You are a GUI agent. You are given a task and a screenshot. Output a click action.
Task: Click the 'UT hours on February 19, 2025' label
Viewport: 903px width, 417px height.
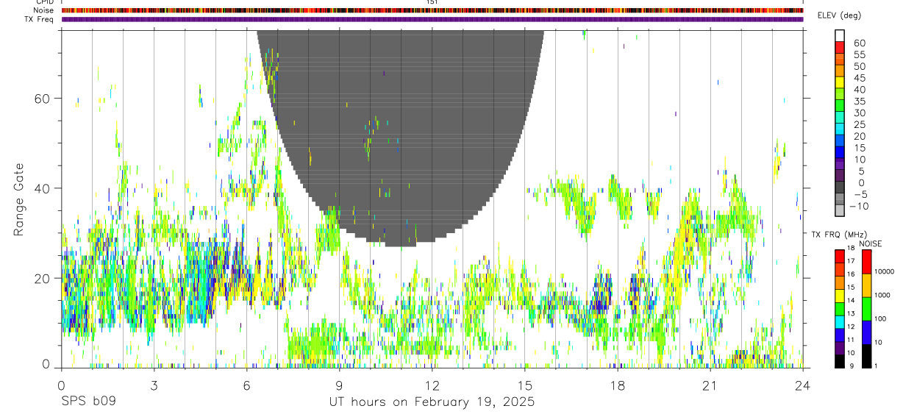click(x=432, y=403)
